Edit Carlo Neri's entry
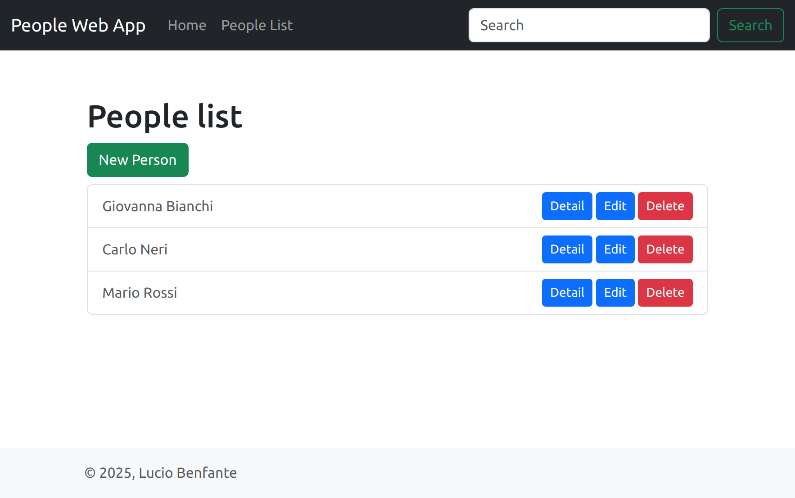795x498 pixels. point(615,249)
